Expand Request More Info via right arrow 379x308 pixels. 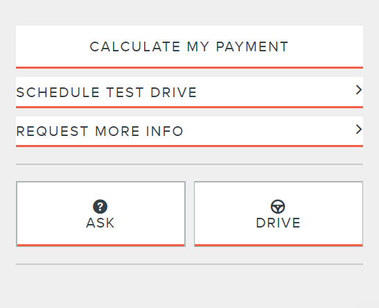point(359,129)
